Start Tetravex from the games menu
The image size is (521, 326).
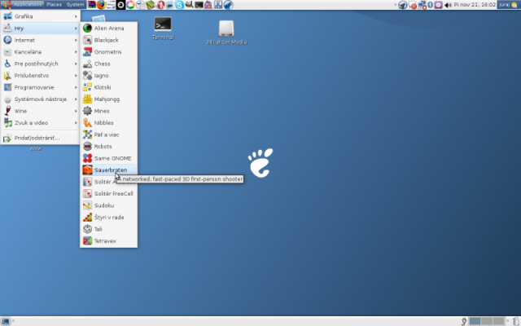click(x=108, y=241)
